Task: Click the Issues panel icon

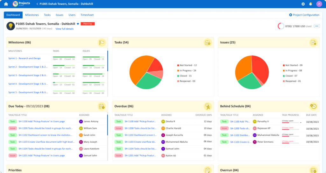Action: point(313,42)
